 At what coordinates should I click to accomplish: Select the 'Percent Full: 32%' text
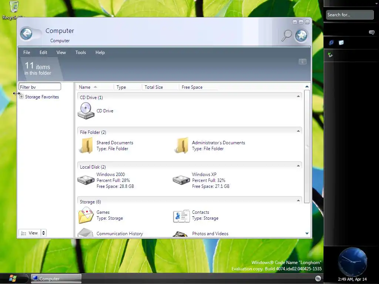tap(209, 180)
